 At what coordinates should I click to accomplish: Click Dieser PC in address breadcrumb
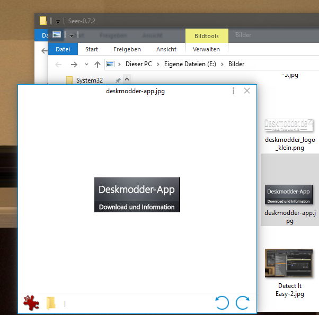click(x=139, y=64)
